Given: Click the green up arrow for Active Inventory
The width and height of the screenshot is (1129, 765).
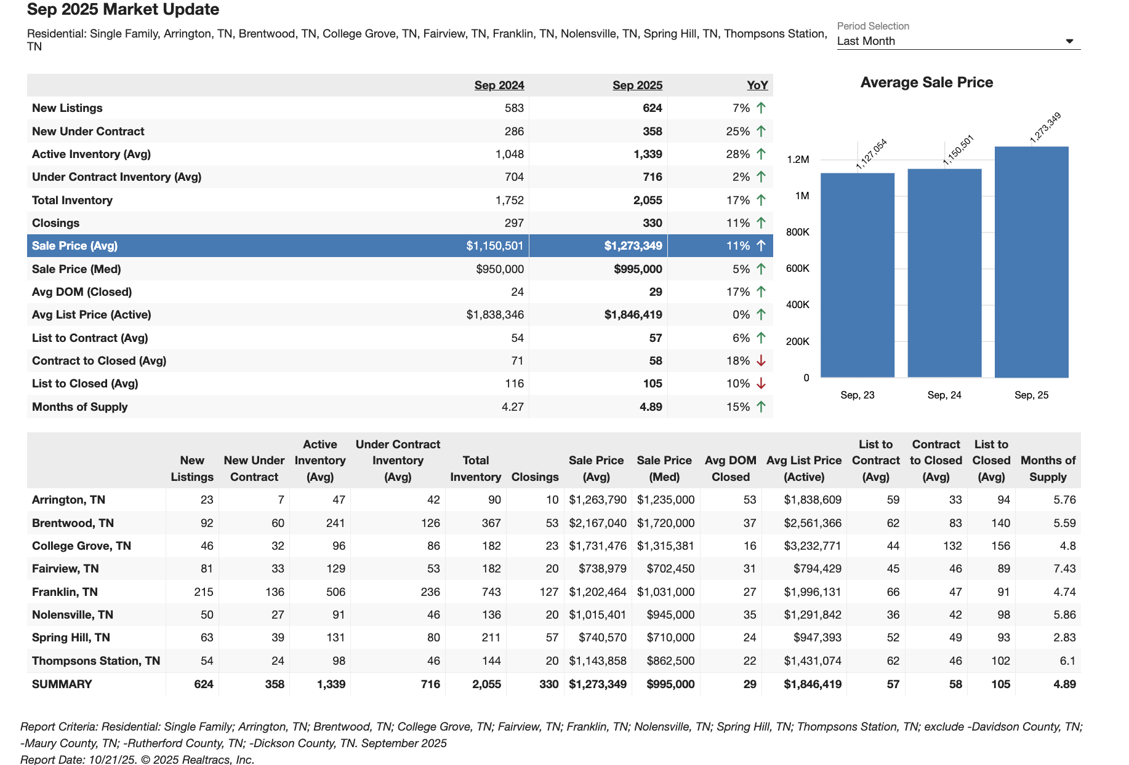Looking at the screenshot, I should [x=761, y=154].
